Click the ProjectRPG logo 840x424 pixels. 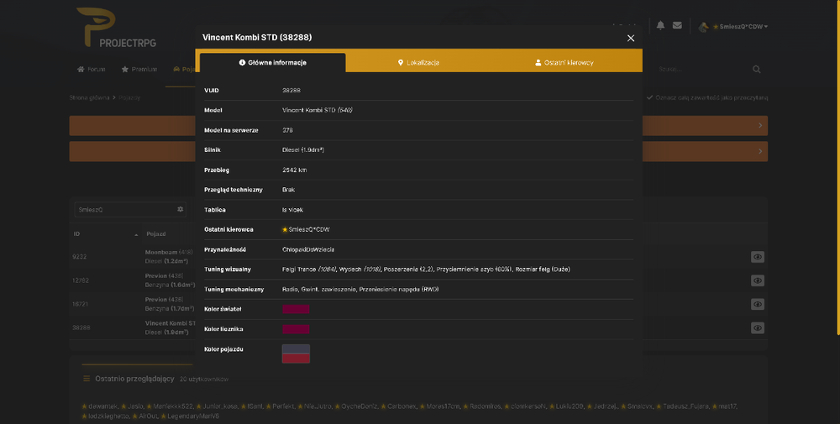(116, 28)
